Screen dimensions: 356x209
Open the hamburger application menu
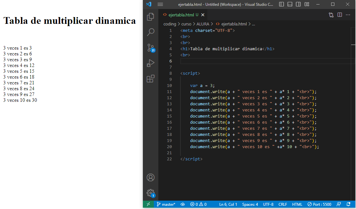[160, 4]
